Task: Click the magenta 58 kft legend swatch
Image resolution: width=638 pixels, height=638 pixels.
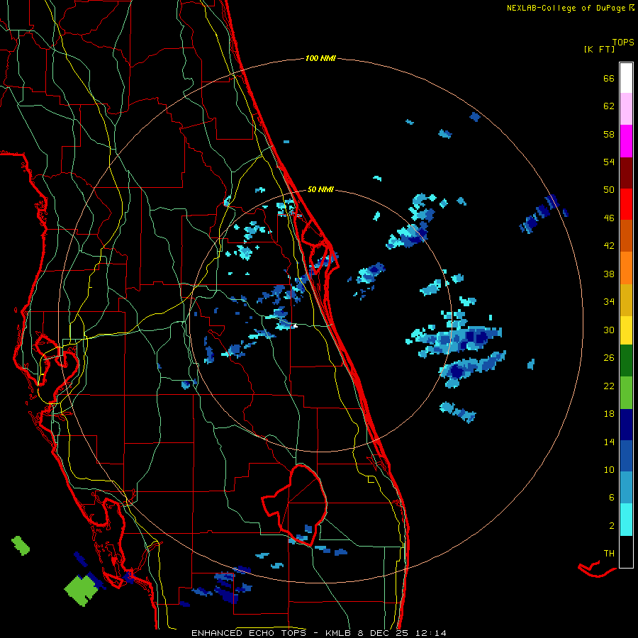Action: pos(626,141)
